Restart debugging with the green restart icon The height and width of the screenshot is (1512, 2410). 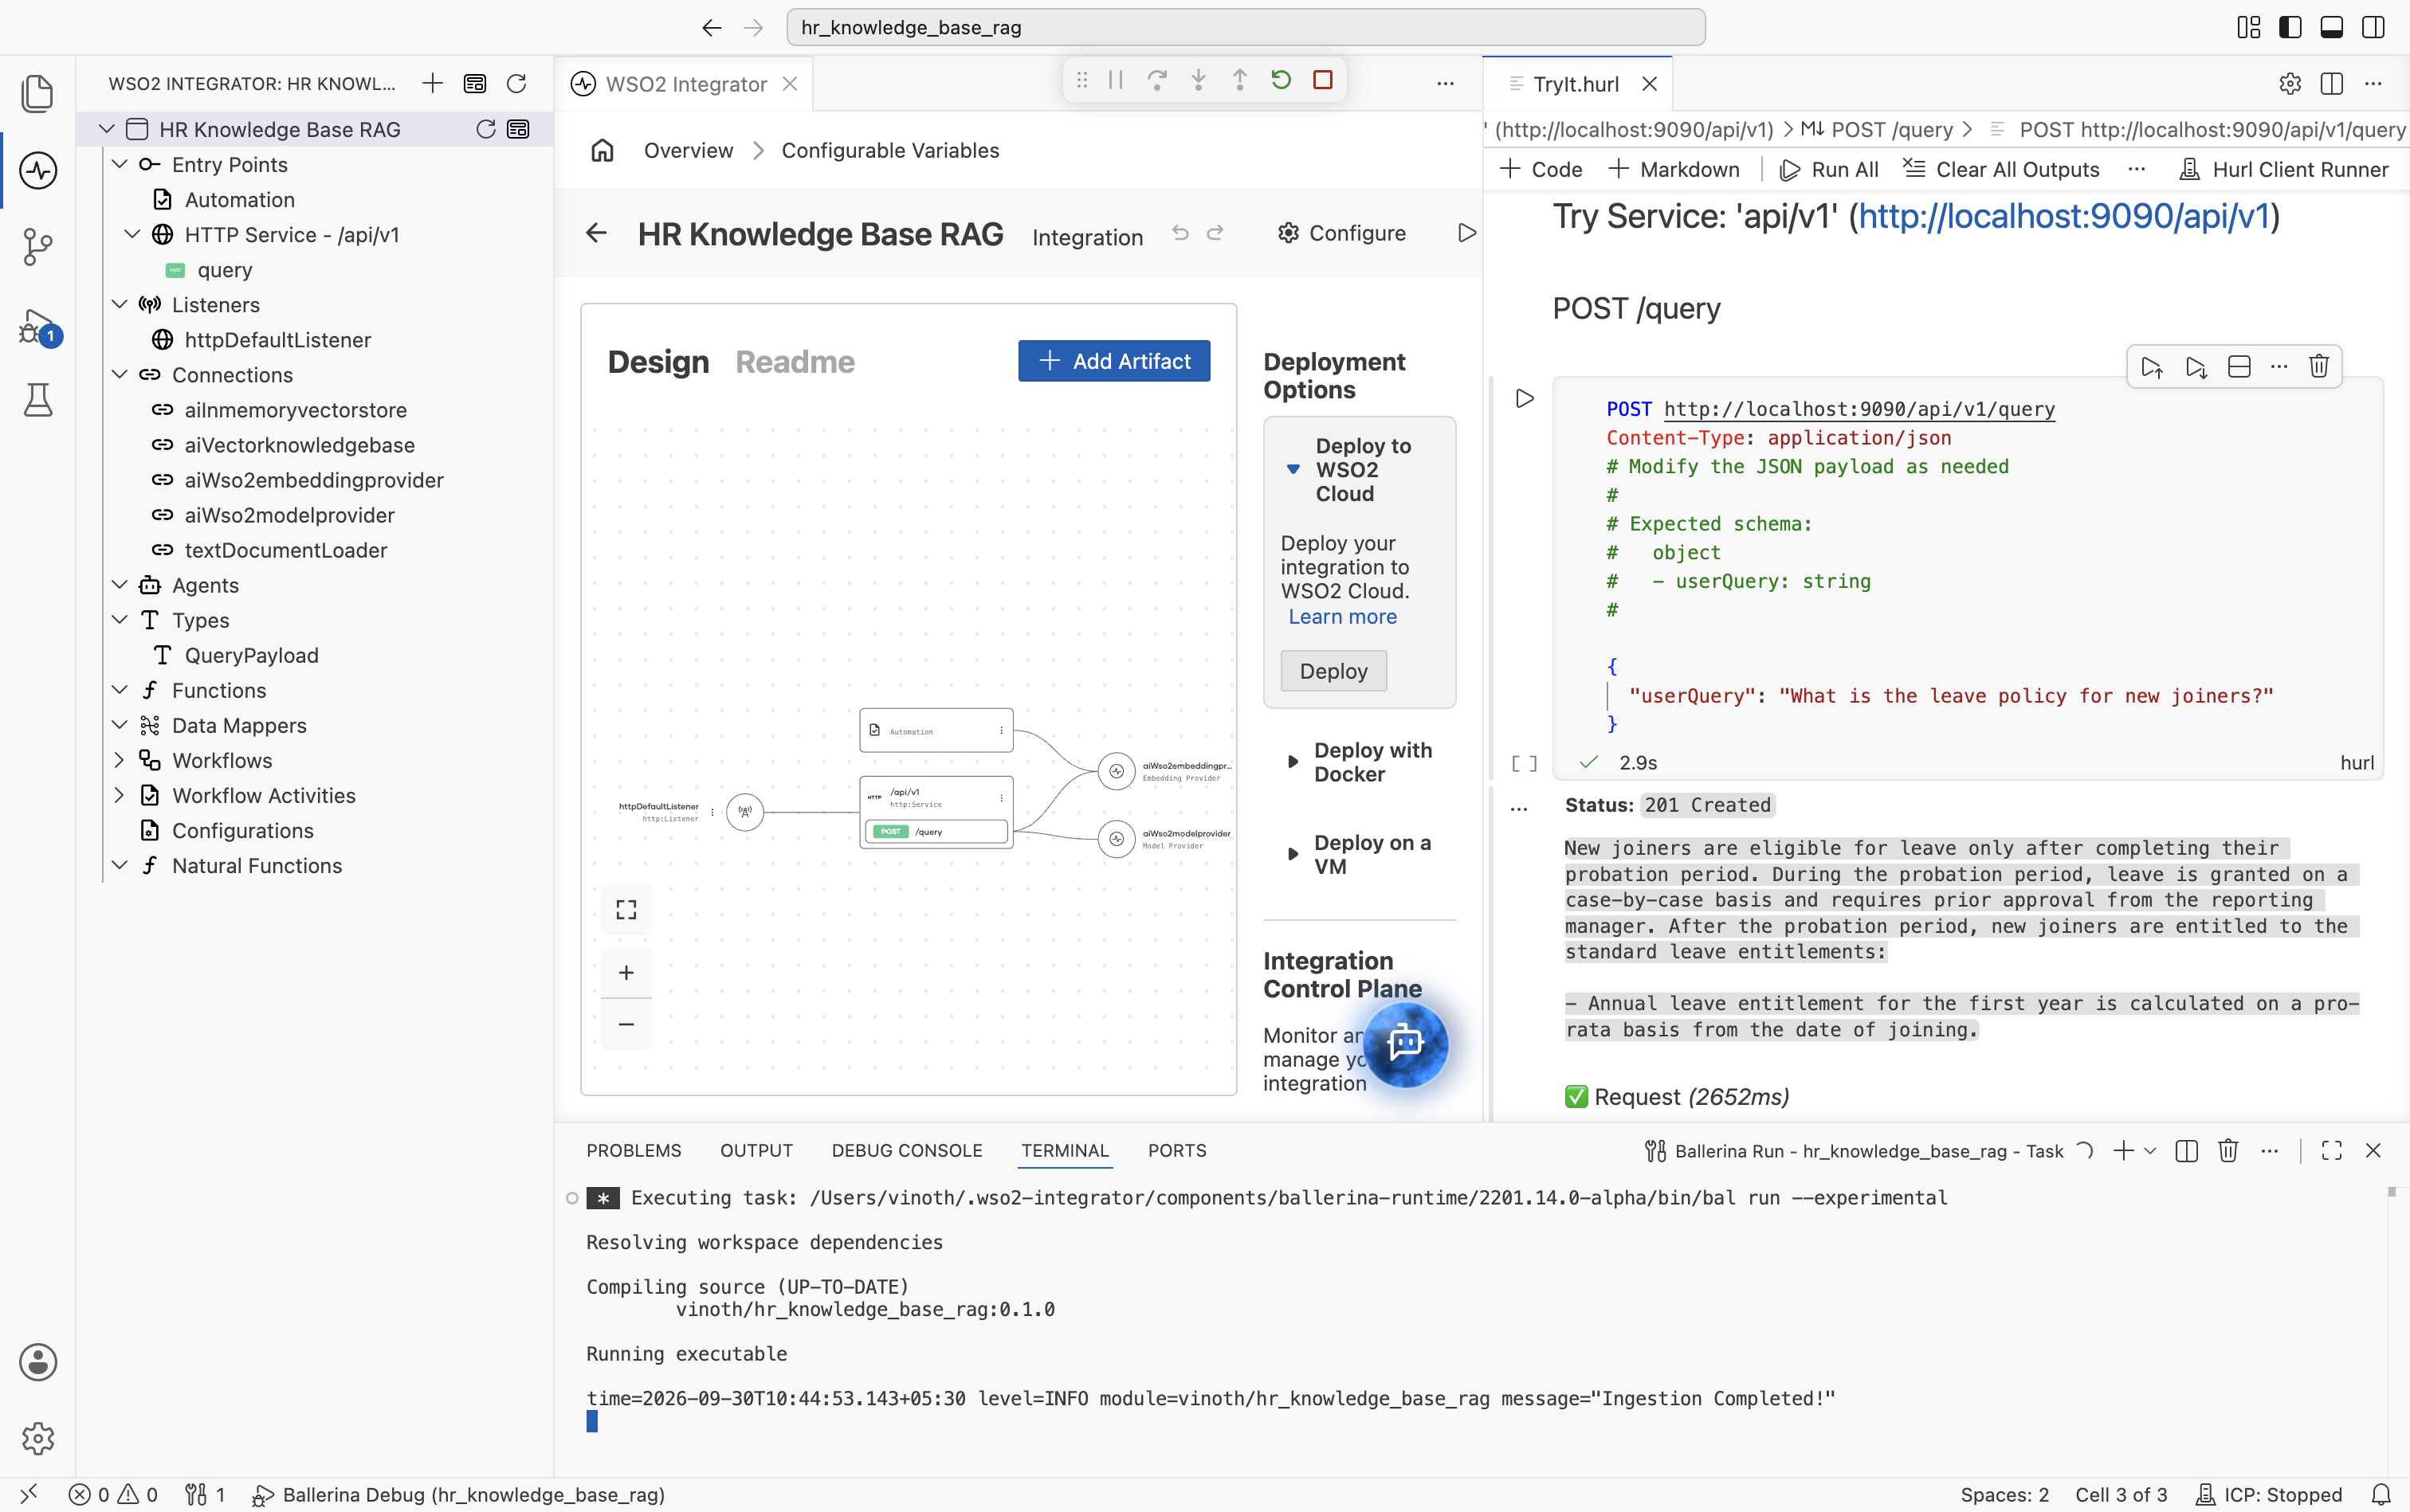[x=1281, y=80]
